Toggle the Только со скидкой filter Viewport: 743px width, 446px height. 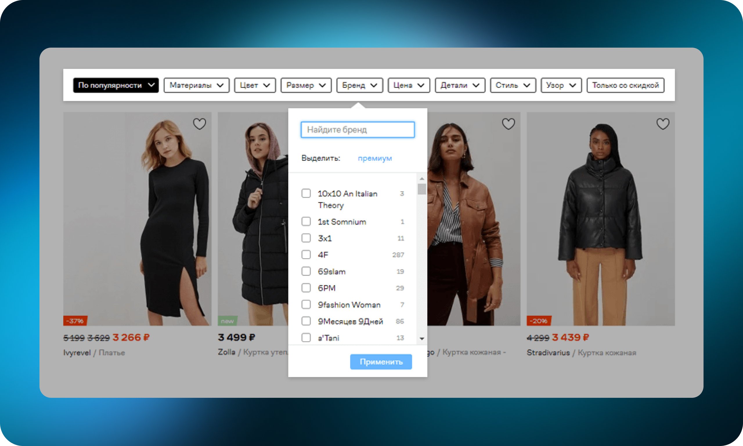coord(625,85)
